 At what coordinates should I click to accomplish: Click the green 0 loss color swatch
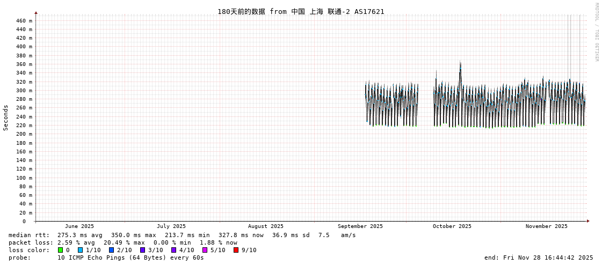[61, 250]
